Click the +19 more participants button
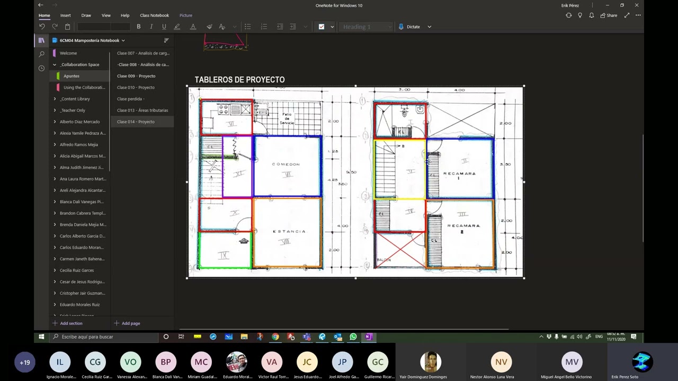 tap(25, 362)
